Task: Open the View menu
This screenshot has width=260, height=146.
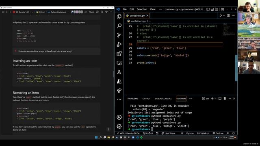Action: pos(153,9)
